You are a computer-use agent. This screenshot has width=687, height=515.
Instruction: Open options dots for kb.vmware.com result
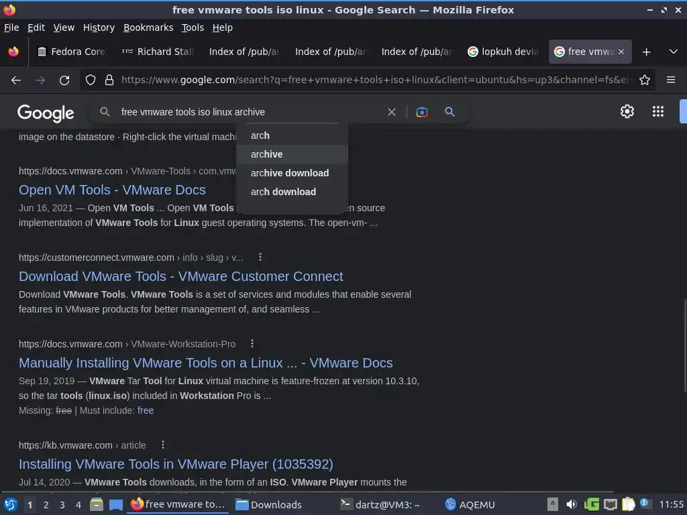coord(163,445)
